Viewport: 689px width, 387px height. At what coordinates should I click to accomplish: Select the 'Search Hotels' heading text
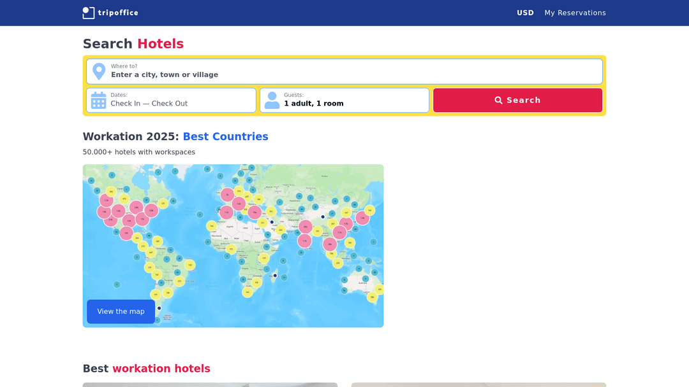click(133, 44)
